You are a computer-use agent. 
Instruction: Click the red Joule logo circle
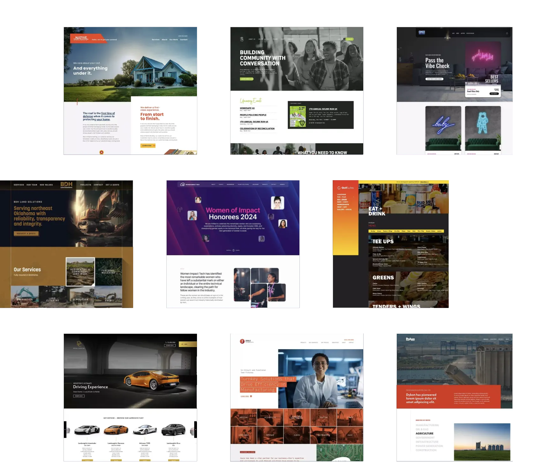(242, 342)
